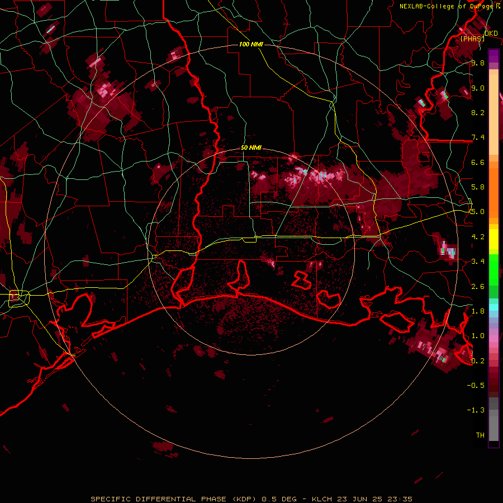
Task: Click the 5.8 scale label
Action: pyautogui.click(x=478, y=187)
